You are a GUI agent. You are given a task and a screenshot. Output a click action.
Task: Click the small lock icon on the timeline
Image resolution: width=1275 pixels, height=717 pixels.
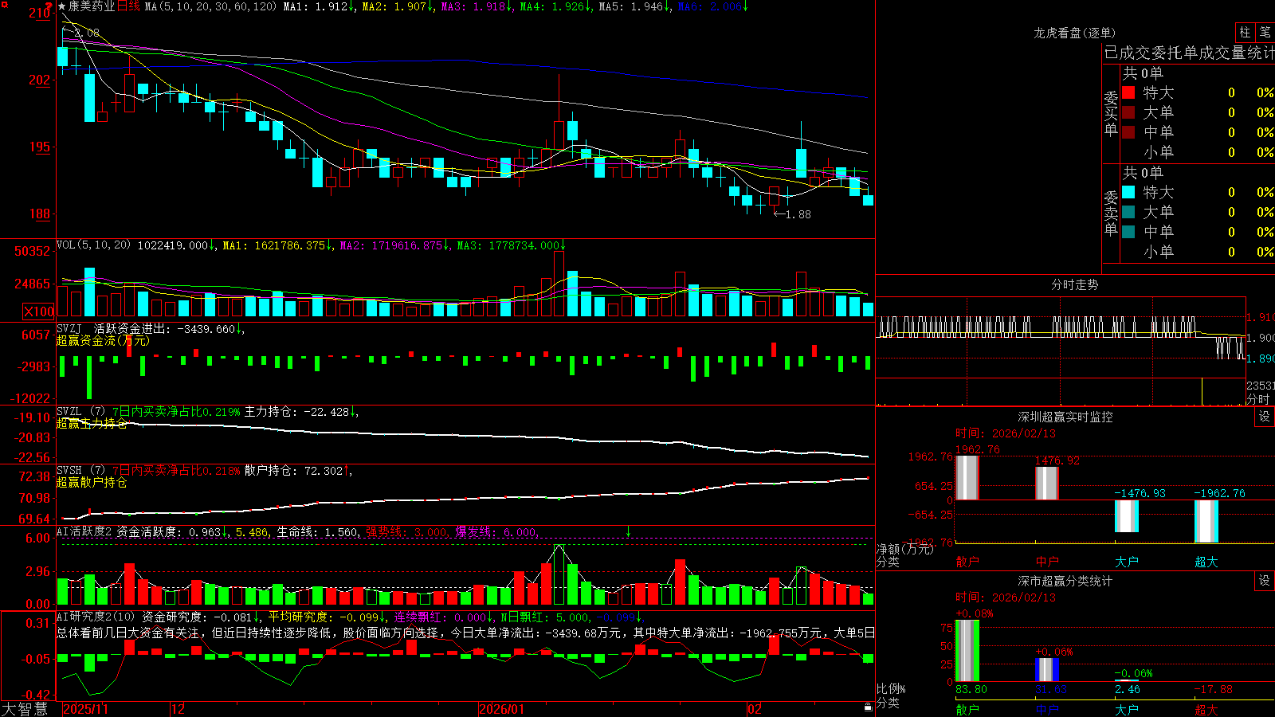(x=868, y=707)
